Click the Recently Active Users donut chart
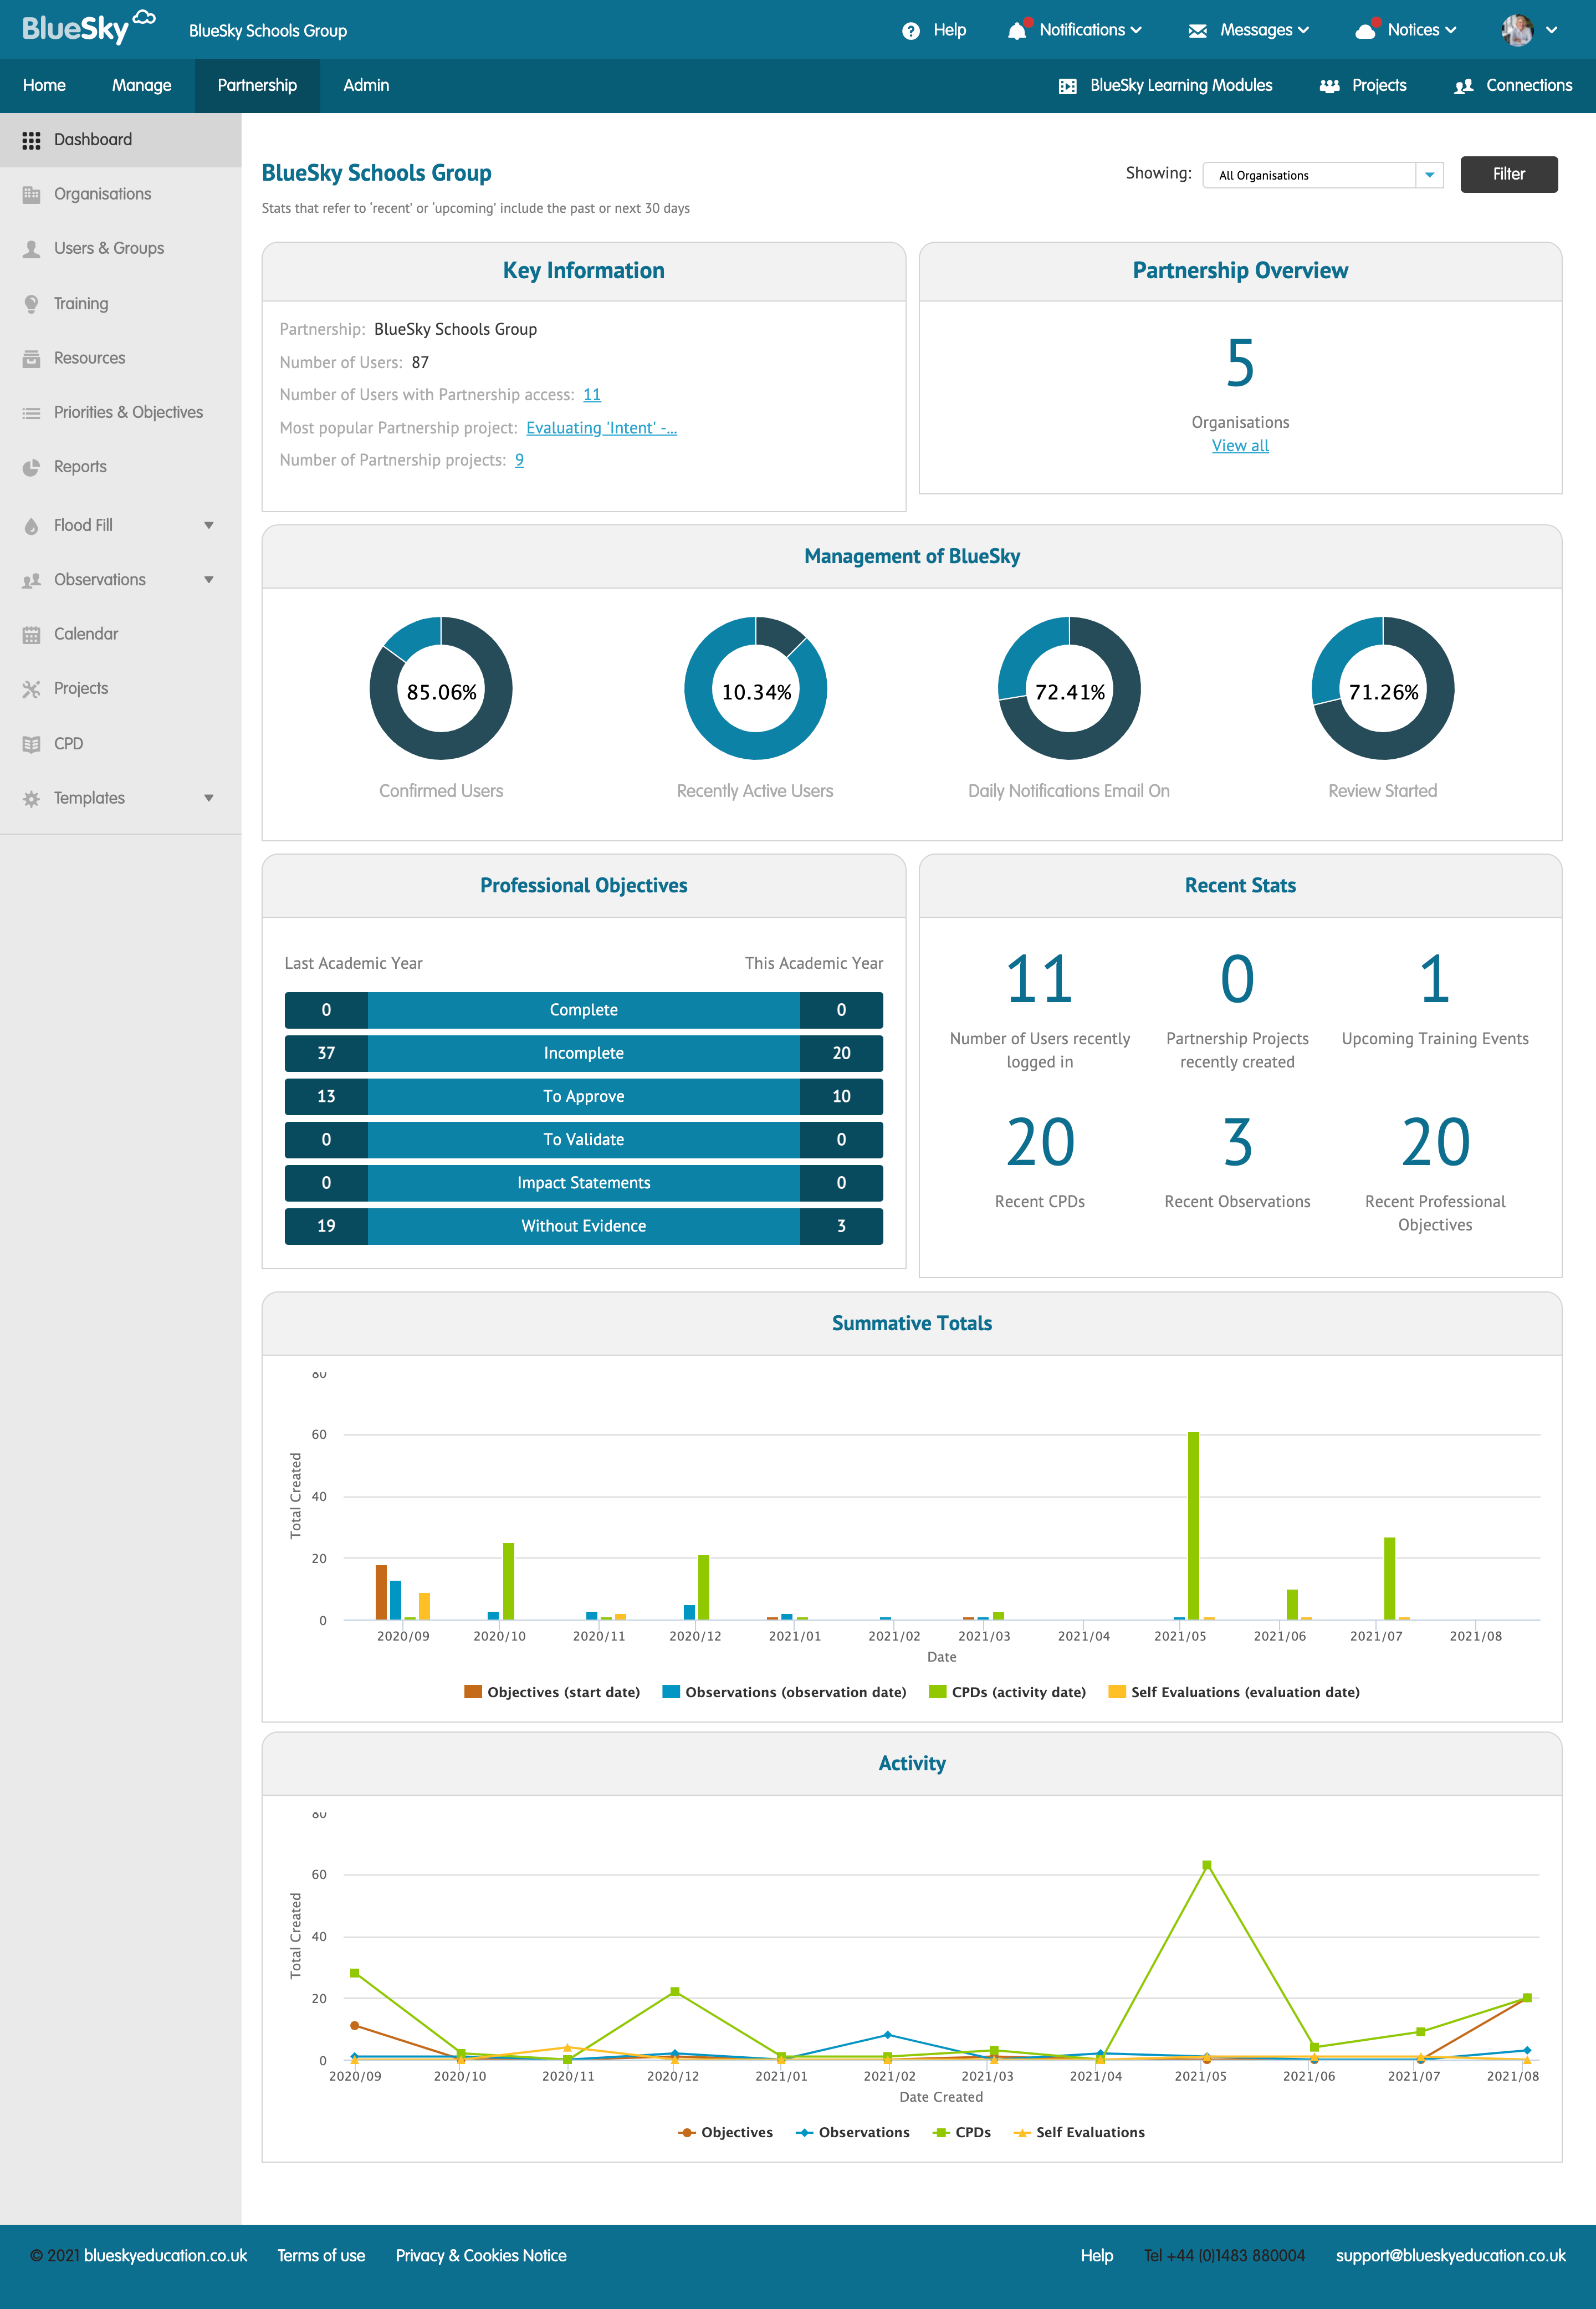The height and width of the screenshot is (2309, 1596). point(755,689)
